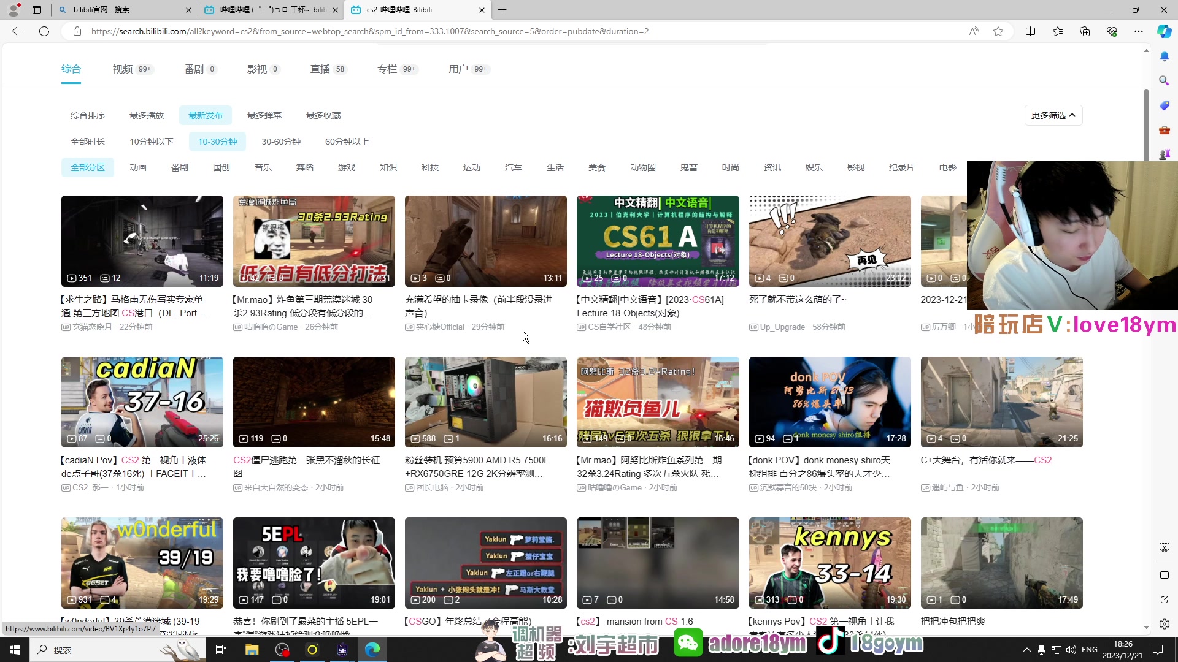Select the 最多播放 sort option
This screenshot has height=662, width=1178.
(147, 115)
